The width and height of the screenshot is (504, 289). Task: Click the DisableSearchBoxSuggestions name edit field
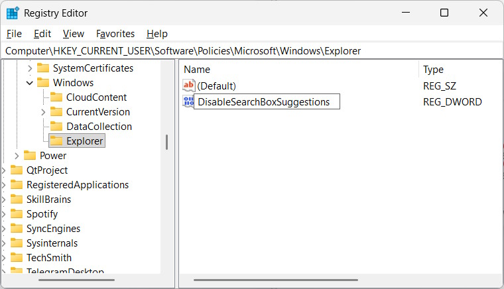click(267, 102)
